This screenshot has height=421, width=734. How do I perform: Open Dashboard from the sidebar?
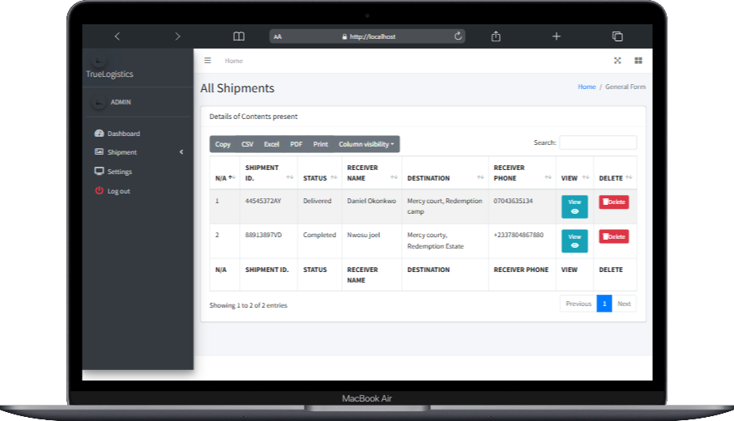[123, 134]
